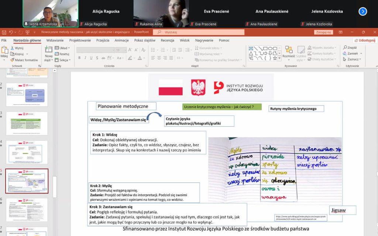Click the Wytnij scissors icon
Screen dimensions: 378x236
[x=13, y=48]
